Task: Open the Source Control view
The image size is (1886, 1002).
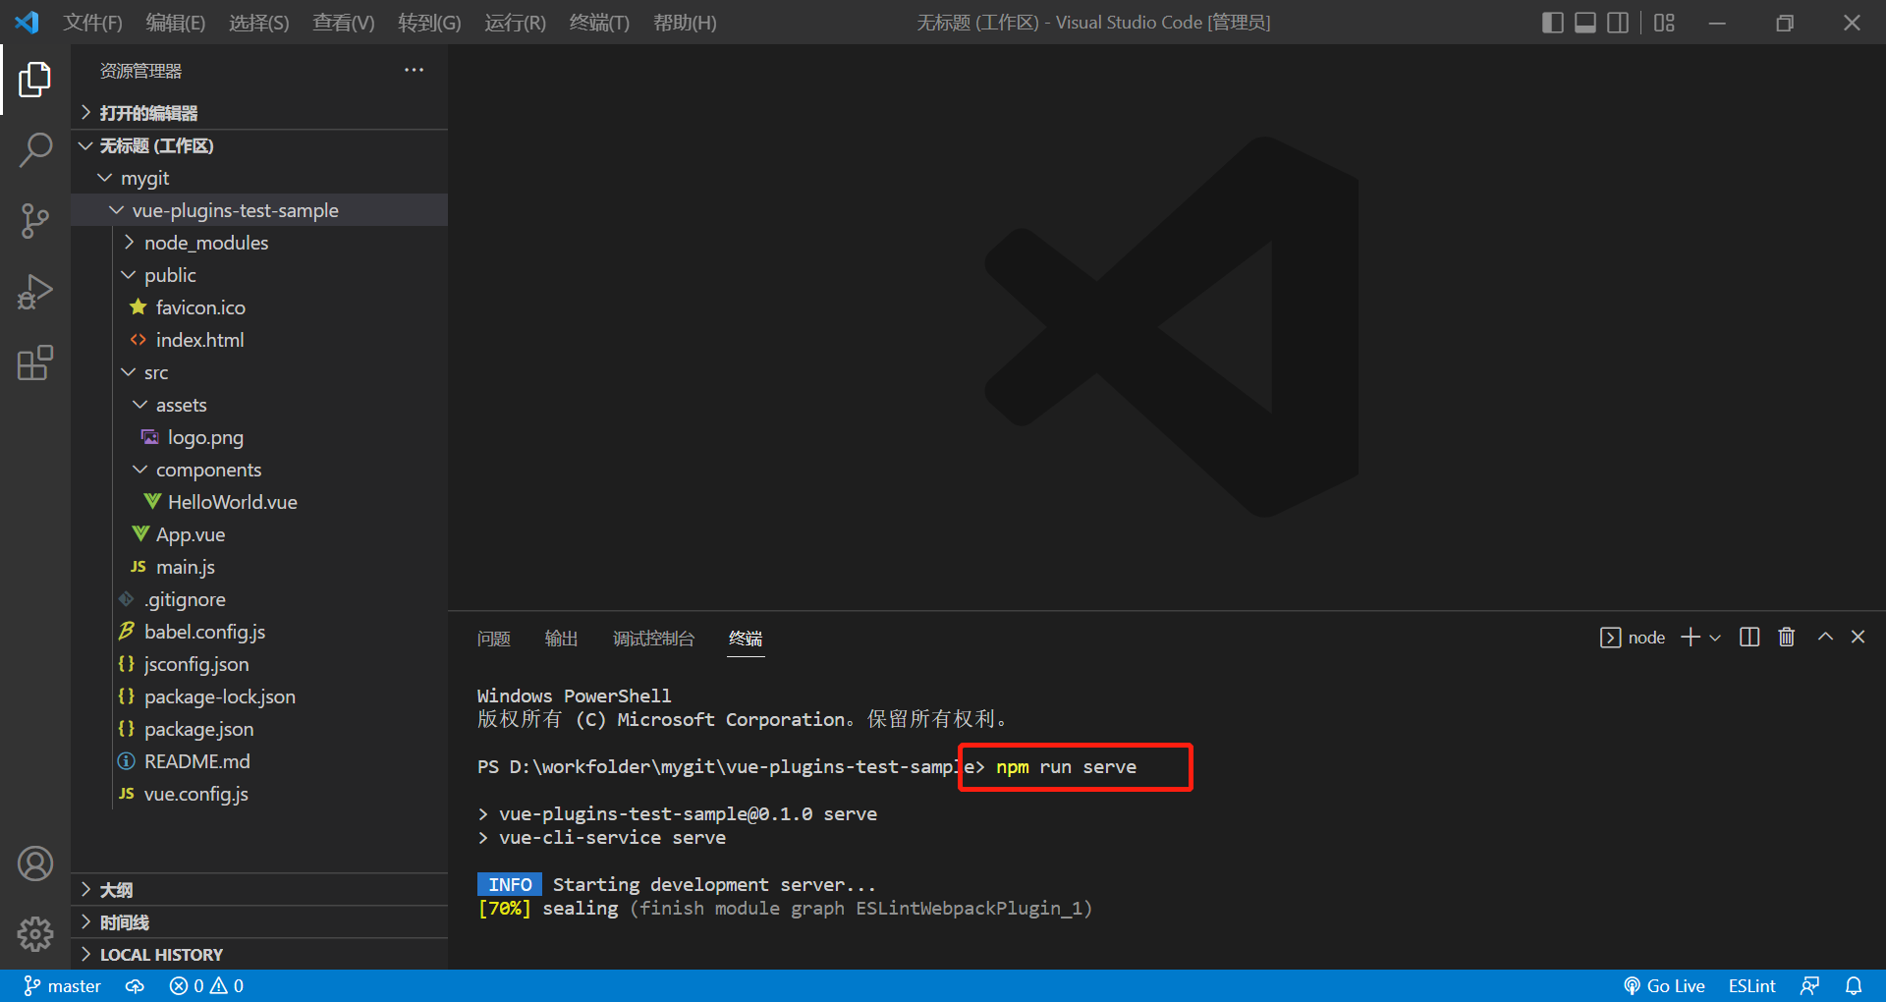Action: click(x=35, y=220)
